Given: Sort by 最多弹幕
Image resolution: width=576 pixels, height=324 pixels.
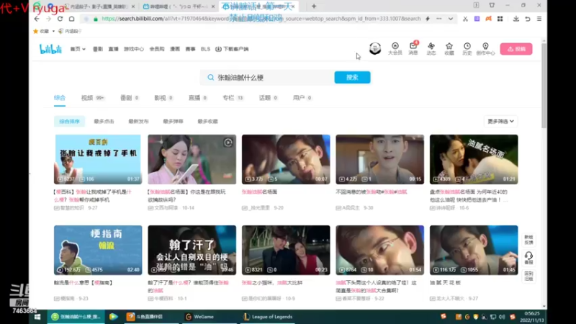Looking at the screenshot, I should (173, 121).
